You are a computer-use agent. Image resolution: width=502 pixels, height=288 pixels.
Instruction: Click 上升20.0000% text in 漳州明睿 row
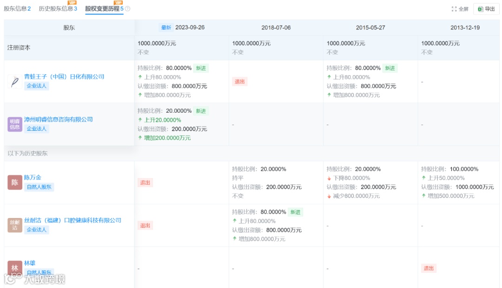[162, 120]
